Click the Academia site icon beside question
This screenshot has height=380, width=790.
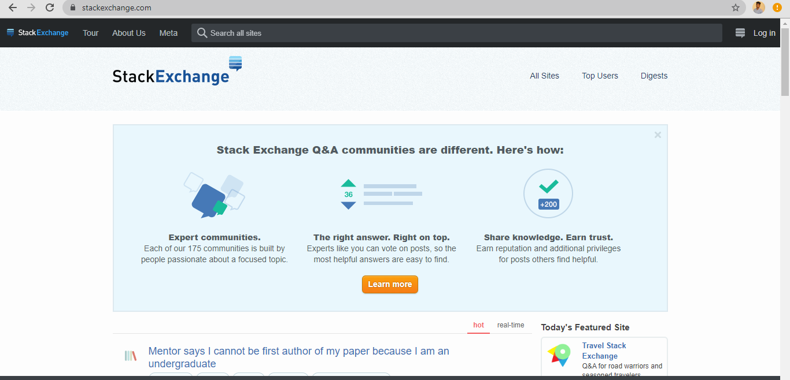tap(131, 356)
